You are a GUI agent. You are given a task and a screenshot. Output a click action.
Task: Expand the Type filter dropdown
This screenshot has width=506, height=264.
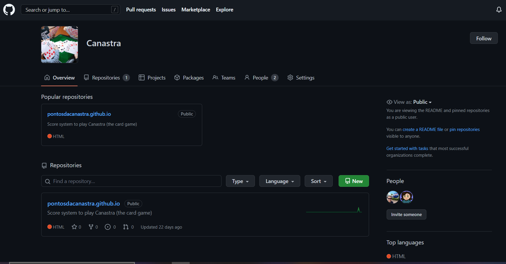(x=240, y=181)
